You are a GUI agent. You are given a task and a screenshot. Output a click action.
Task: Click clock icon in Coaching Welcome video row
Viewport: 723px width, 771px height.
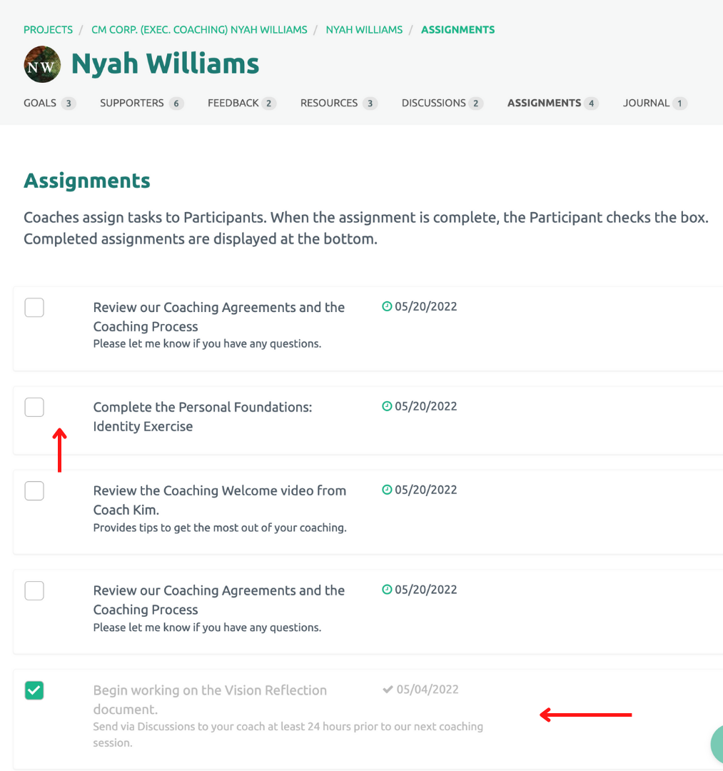point(387,490)
